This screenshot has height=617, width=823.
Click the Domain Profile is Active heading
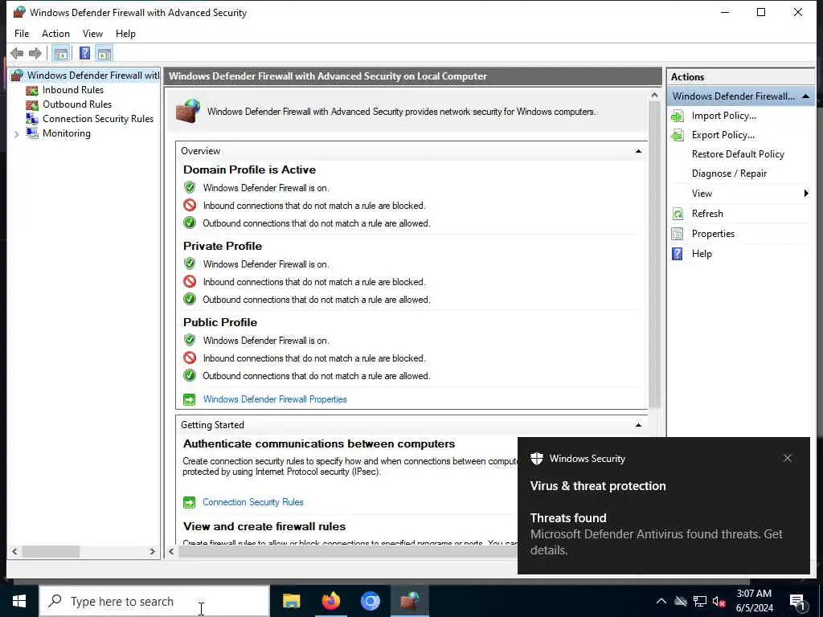[x=249, y=170]
